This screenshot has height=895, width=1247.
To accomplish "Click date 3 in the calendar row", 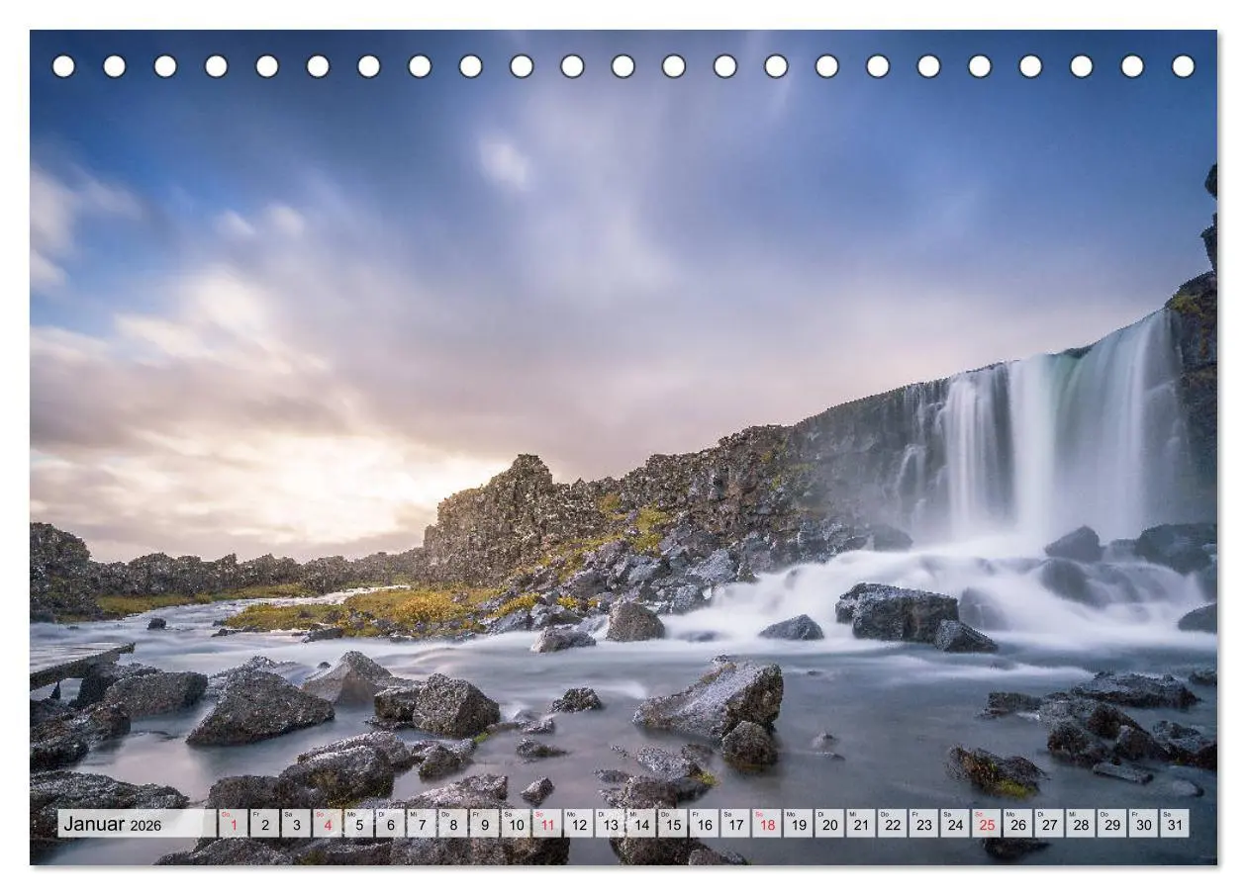I will click(296, 824).
